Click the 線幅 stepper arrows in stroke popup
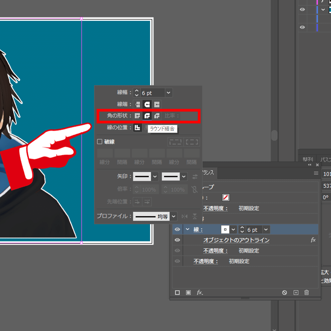Viewport: 331px width, 331px height. pyautogui.click(x=137, y=93)
